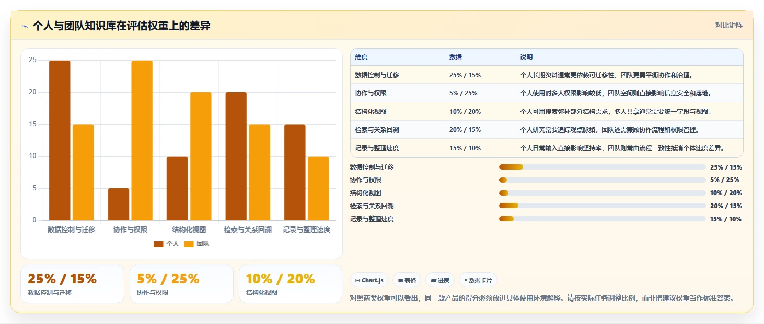Click the description starting 个人日常输入直接影响
This screenshot has width=764, height=324.
click(x=622, y=148)
